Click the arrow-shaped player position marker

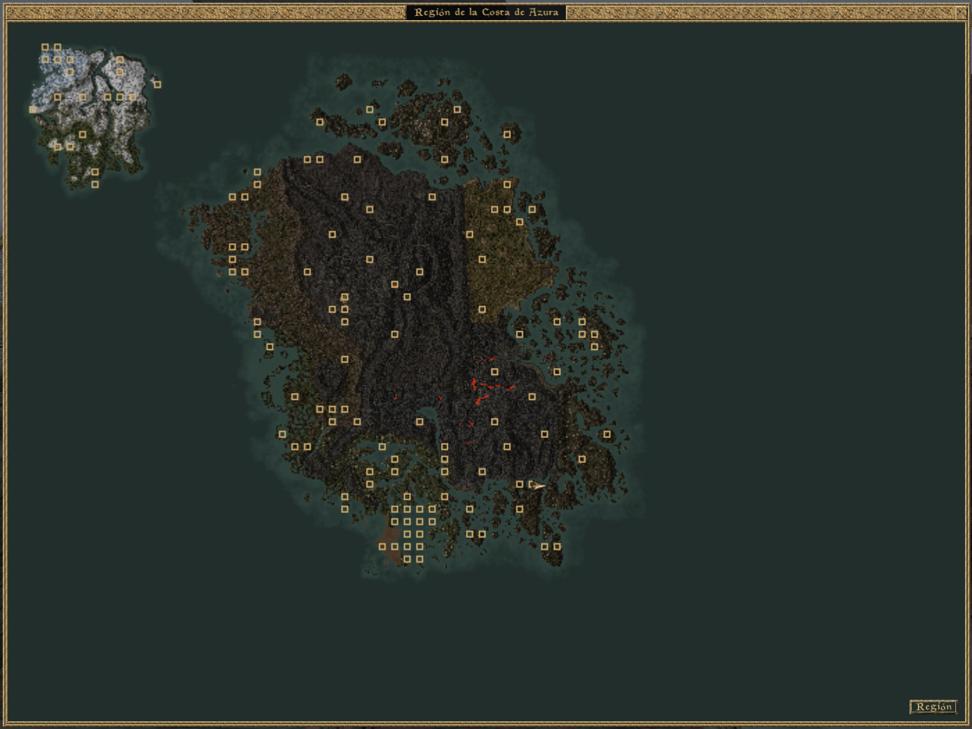[x=538, y=486]
